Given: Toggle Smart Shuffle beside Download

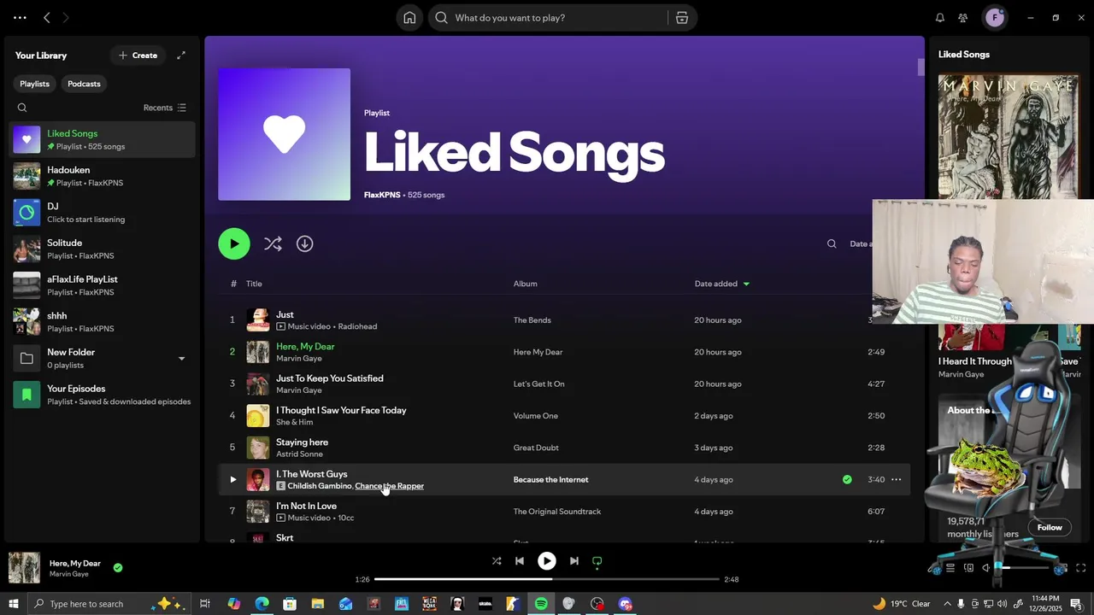Looking at the screenshot, I should pyautogui.click(x=273, y=243).
